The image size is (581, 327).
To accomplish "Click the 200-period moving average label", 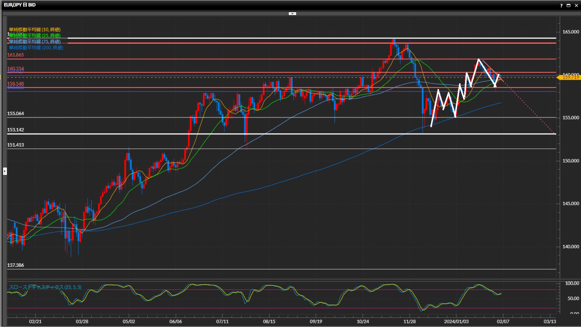I will [36, 48].
